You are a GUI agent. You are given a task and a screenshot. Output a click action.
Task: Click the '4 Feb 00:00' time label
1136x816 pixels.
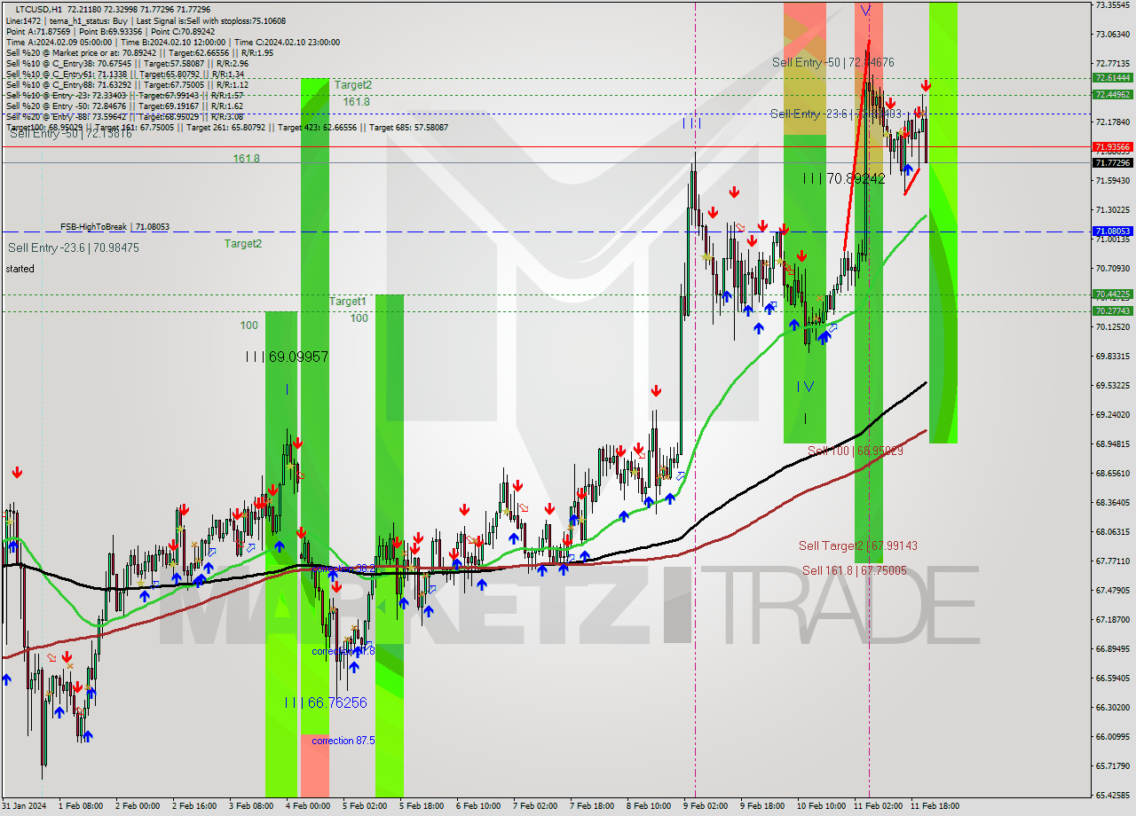(x=308, y=807)
